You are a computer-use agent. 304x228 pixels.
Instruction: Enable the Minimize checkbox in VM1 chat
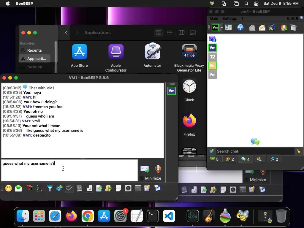[142, 178]
